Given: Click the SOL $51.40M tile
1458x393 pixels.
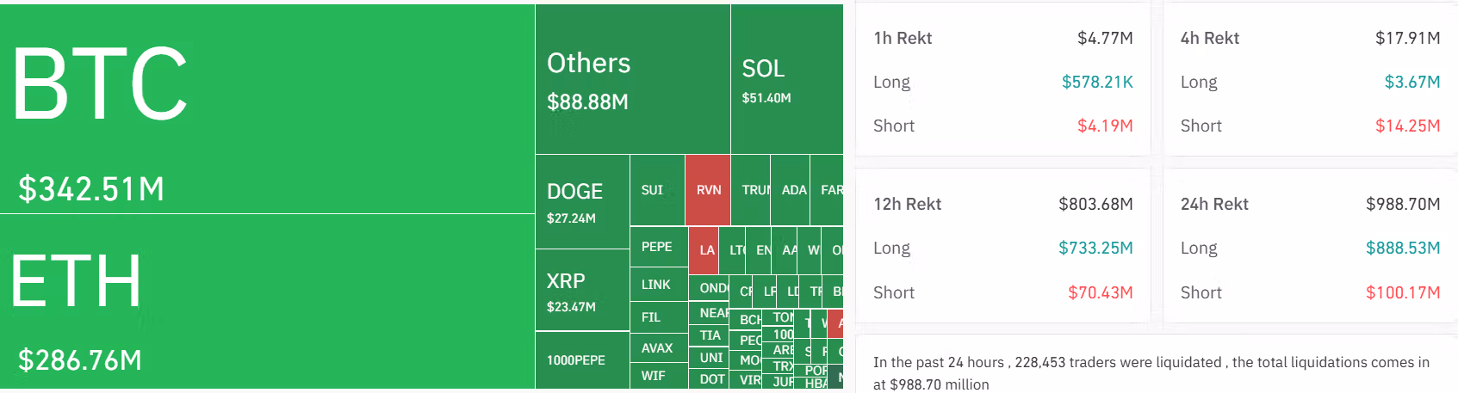Looking at the screenshot, I should tap(787, 79).
